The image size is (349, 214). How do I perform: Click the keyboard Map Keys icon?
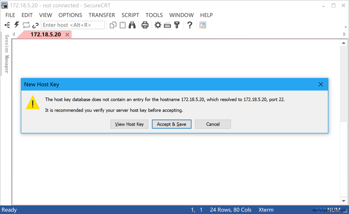click(x=167, y=25)
